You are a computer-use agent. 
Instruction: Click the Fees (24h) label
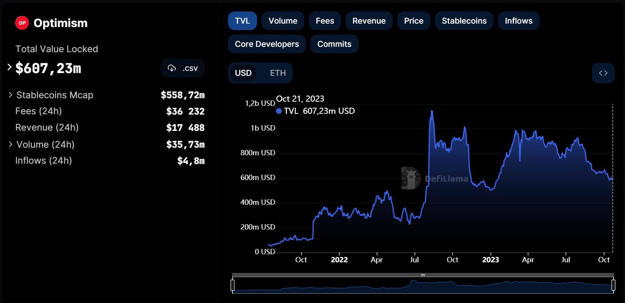(x=39, y=111)
